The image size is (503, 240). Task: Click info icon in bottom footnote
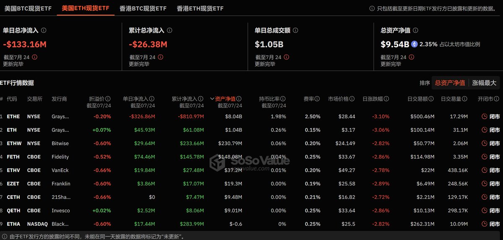click(4, 237)
